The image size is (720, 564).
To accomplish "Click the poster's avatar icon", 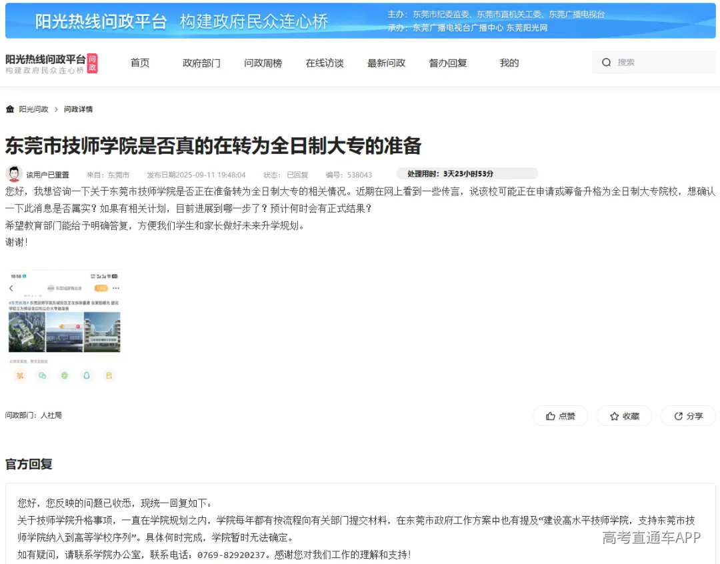I will pos(14,174).
